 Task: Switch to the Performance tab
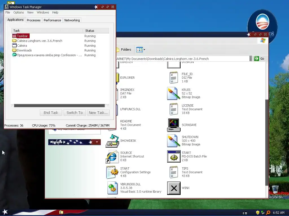pos(52,20)
